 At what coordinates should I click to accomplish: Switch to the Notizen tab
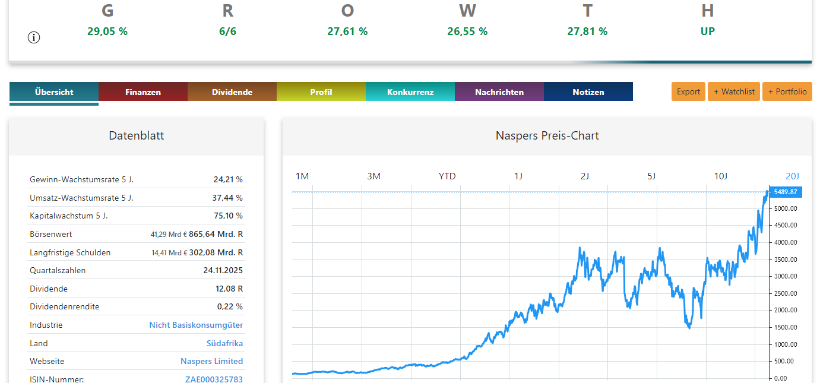[588, 92]
